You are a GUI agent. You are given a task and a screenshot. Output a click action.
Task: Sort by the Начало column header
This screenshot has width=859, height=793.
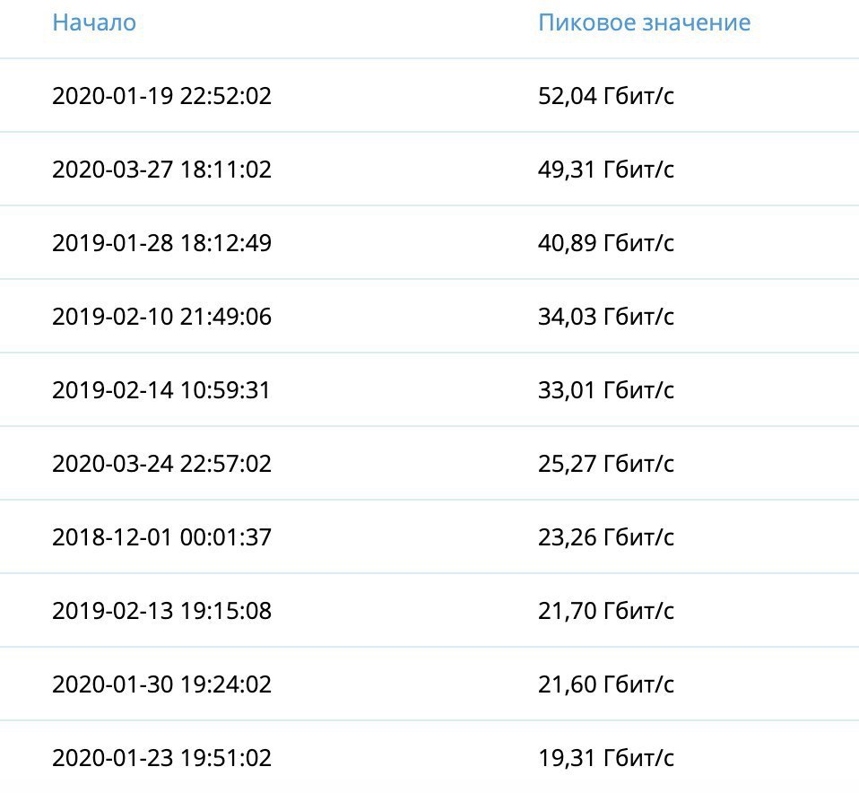(x=94, y=22)
